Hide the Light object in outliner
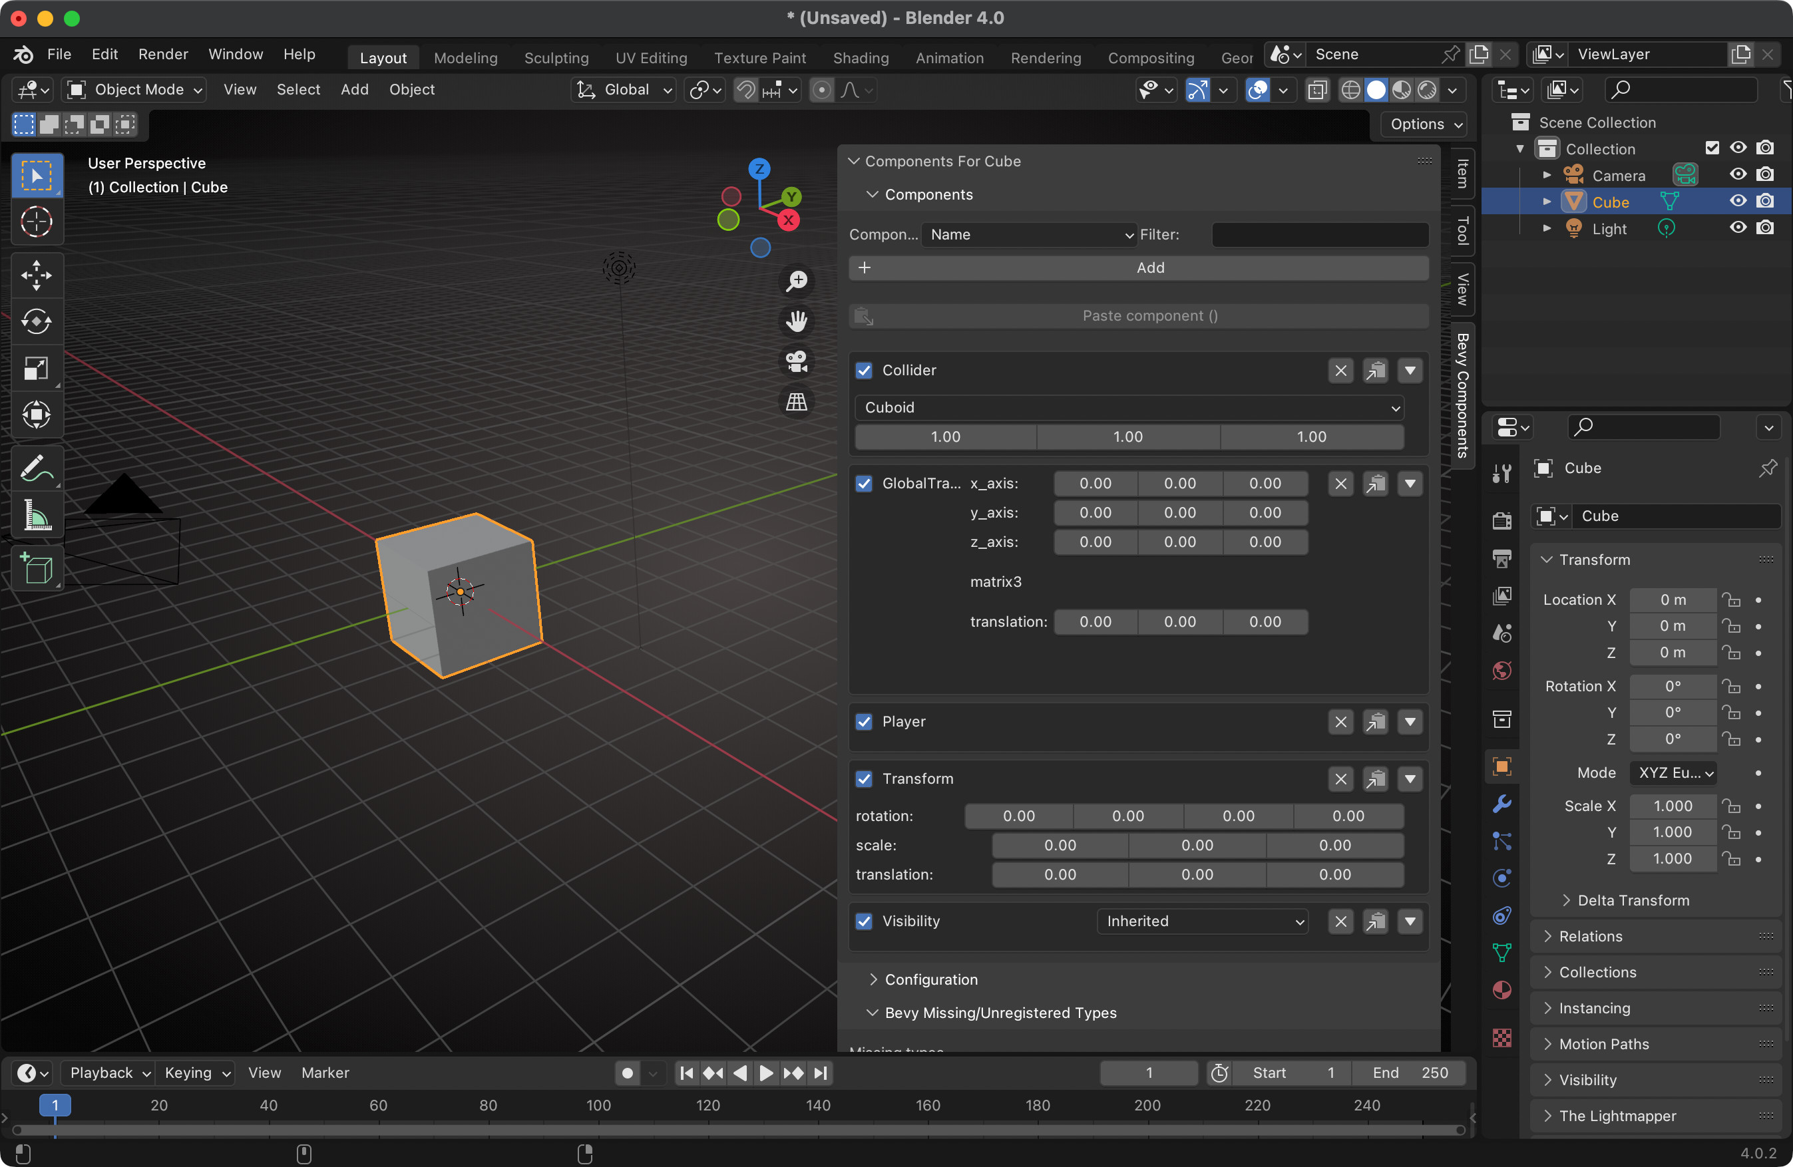The image size is (1793, 1167). point(1737,228)
